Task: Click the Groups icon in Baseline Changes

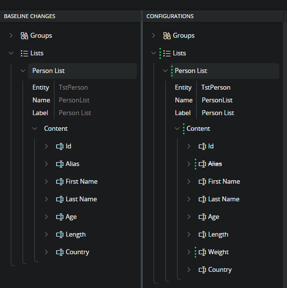Action: tap(25, 36)
